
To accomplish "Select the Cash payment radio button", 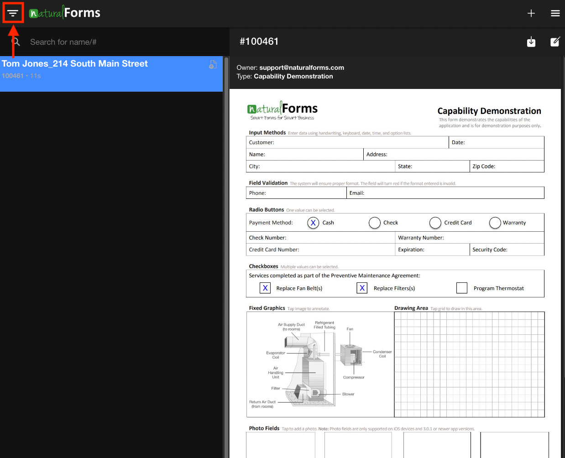I will tap(313, 223).
